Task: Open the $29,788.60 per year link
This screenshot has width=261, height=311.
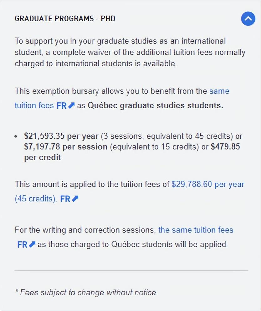Action: [x=208, y=184]
